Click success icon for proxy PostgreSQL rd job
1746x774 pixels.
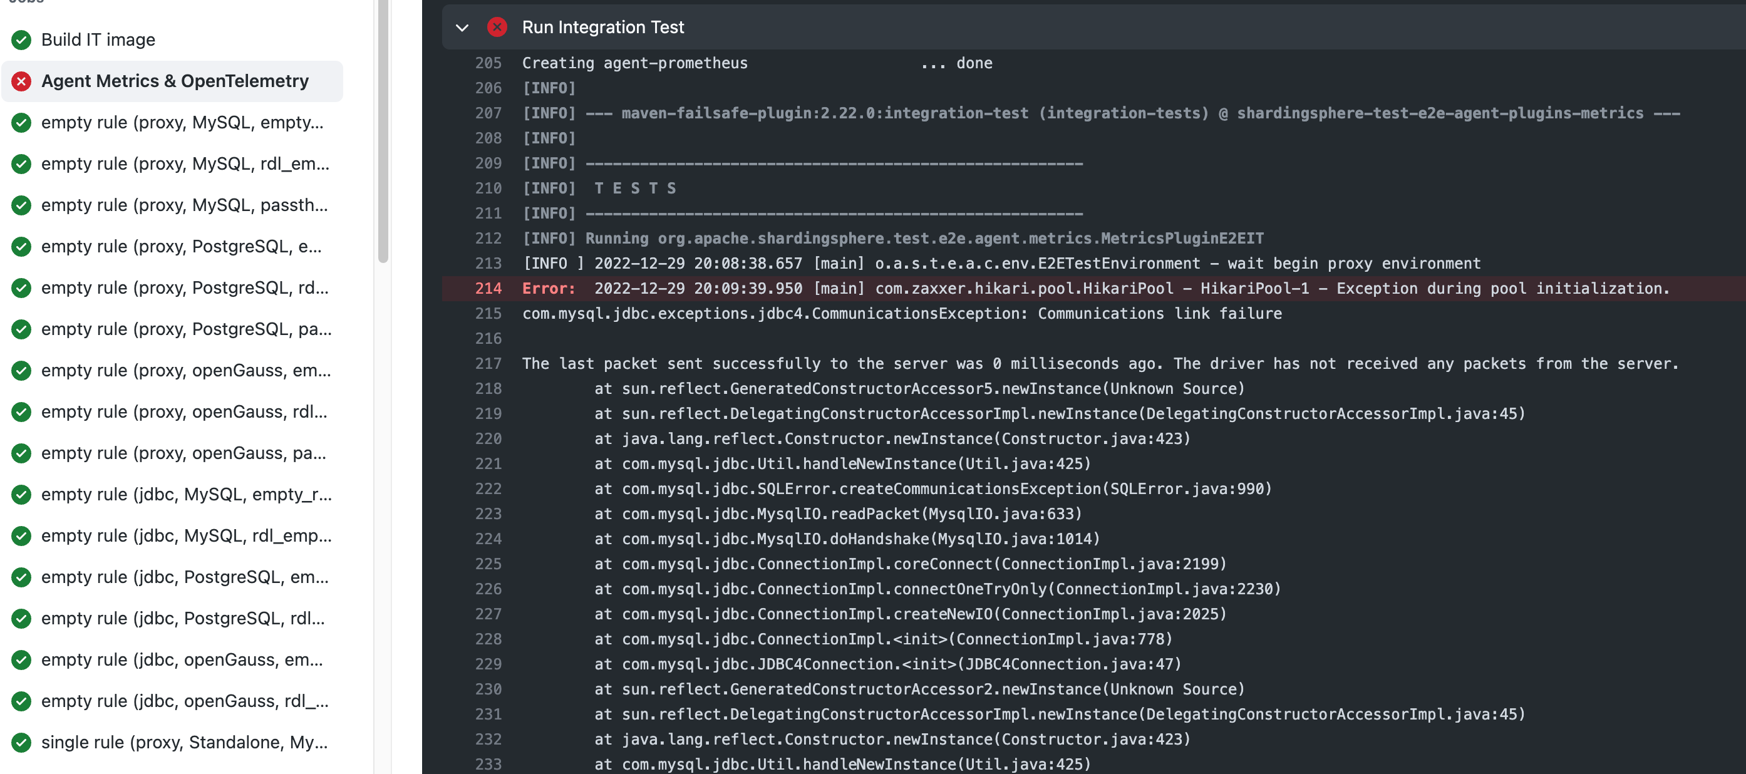point(22,288)
